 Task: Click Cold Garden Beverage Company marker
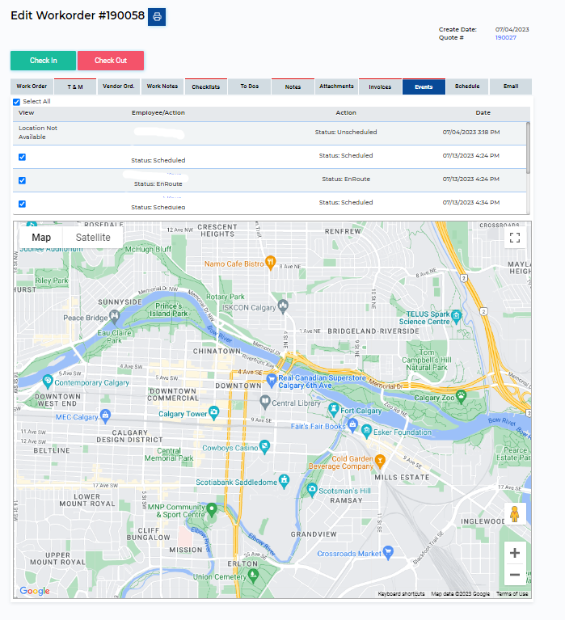380,461
